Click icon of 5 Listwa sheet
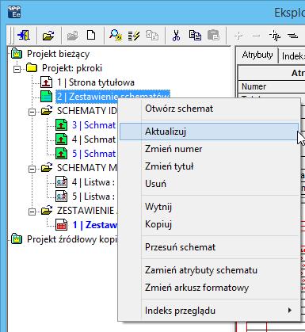 pos(61,197)
